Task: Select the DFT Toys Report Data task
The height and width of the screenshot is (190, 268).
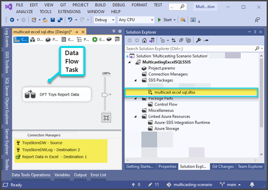Action: coord(57,94)
